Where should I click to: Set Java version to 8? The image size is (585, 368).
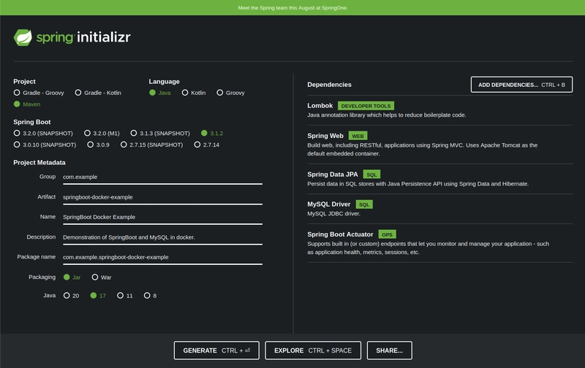click(151, 296)
